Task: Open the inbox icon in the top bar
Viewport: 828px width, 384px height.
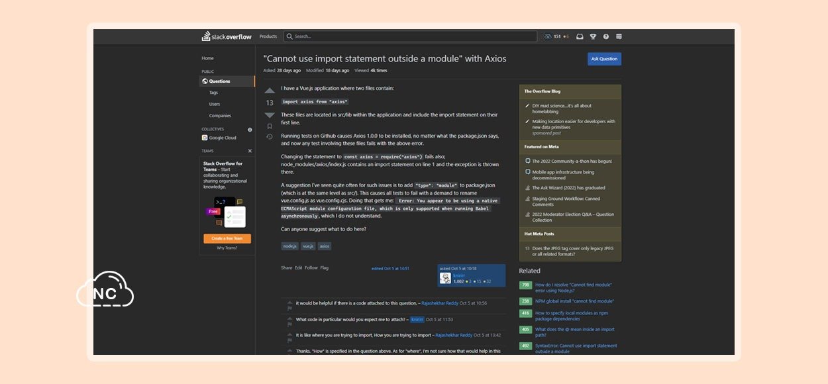Action: (x=580, y=36)
